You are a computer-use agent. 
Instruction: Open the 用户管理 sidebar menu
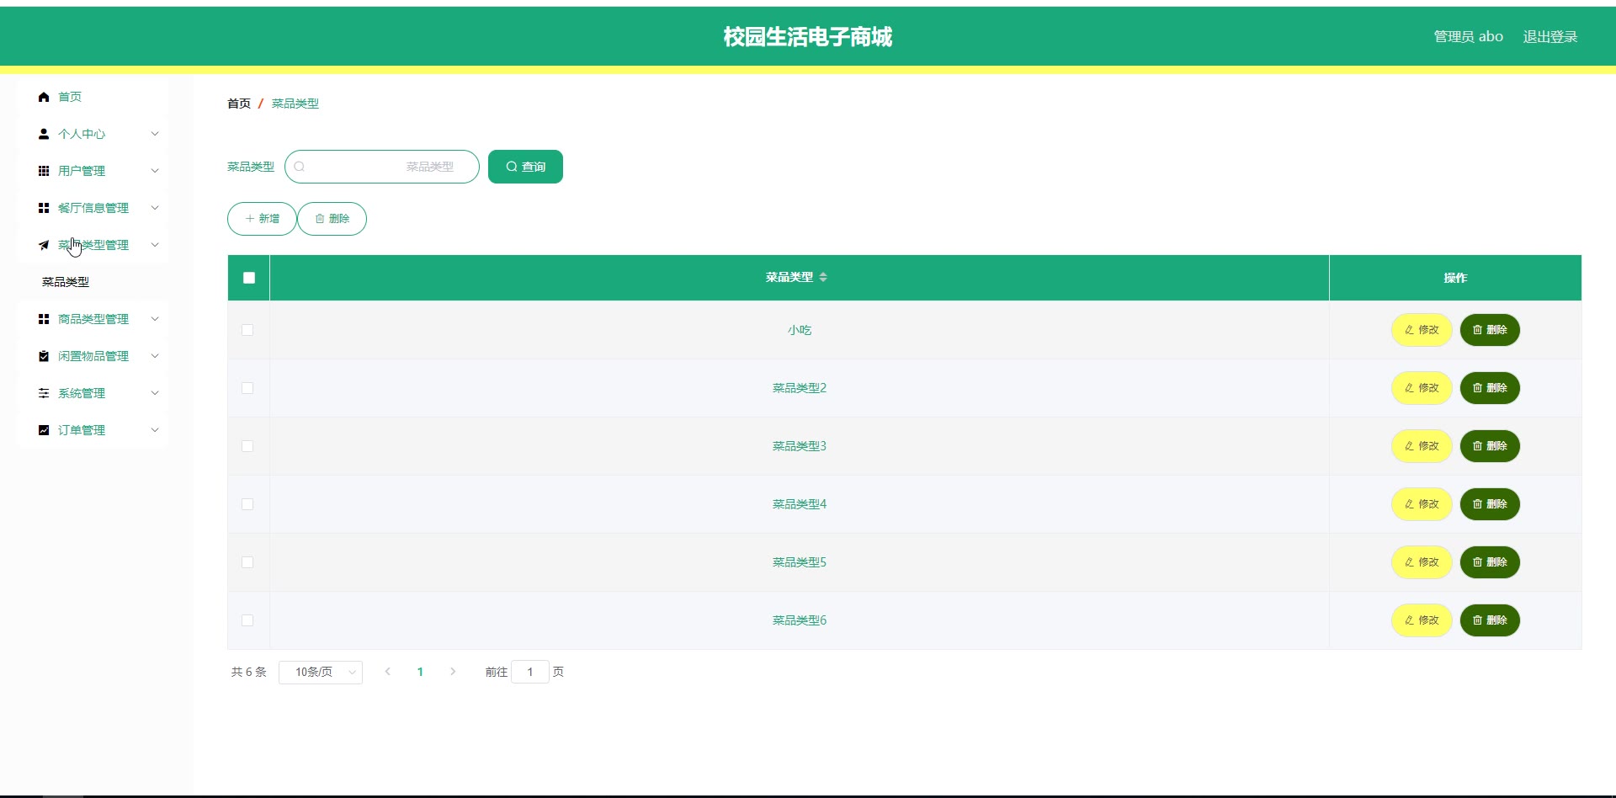point(93,171)
